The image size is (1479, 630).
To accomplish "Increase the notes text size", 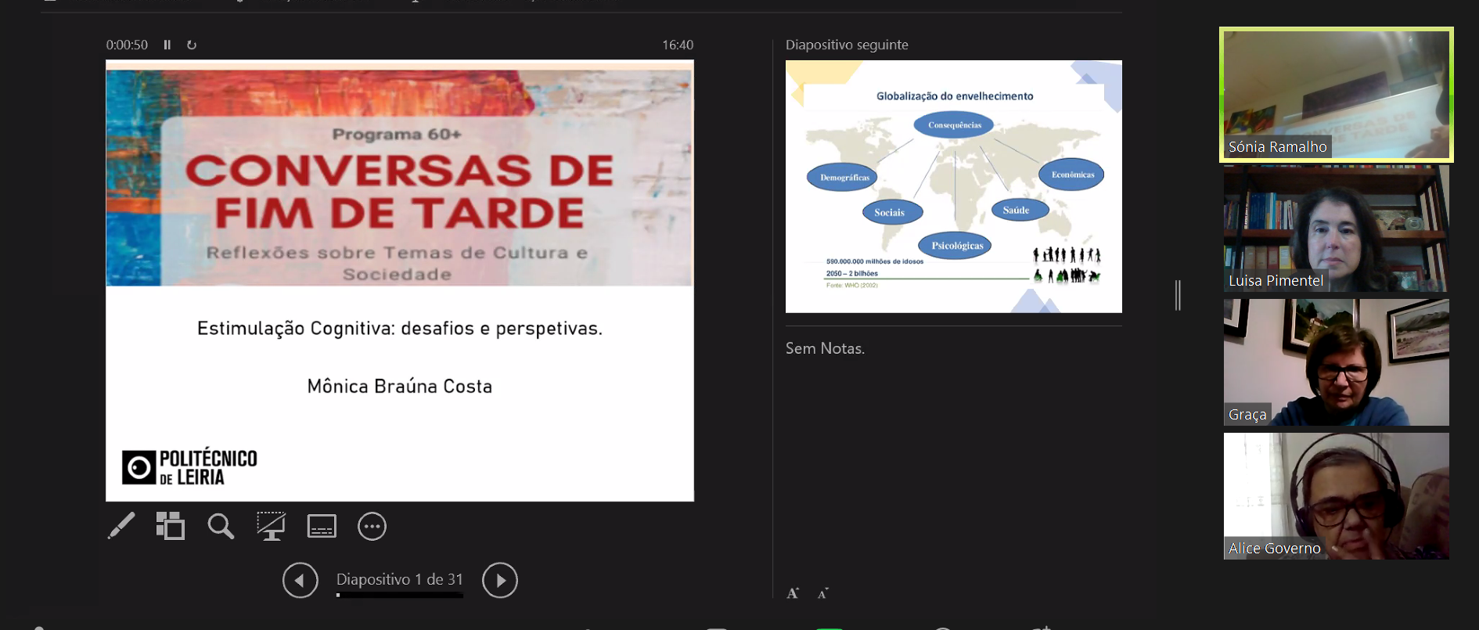I will tap(793, 593).
